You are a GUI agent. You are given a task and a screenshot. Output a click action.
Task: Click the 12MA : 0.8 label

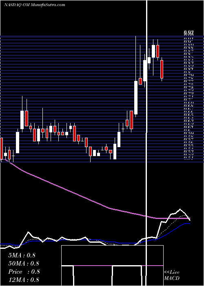pos(24,279)
